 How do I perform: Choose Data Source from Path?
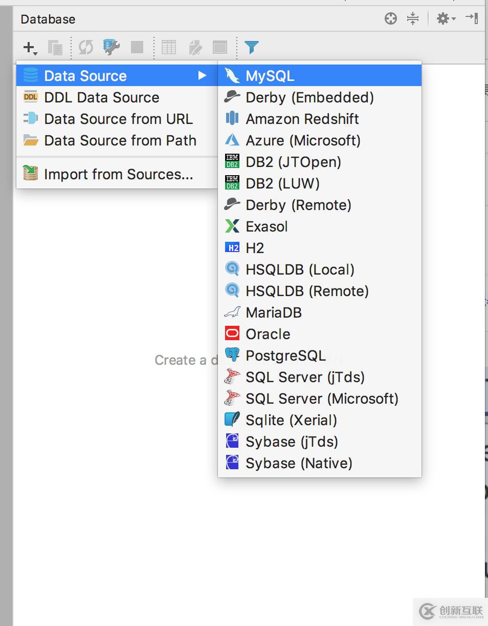pyautogui.click(x=117, y=140)
